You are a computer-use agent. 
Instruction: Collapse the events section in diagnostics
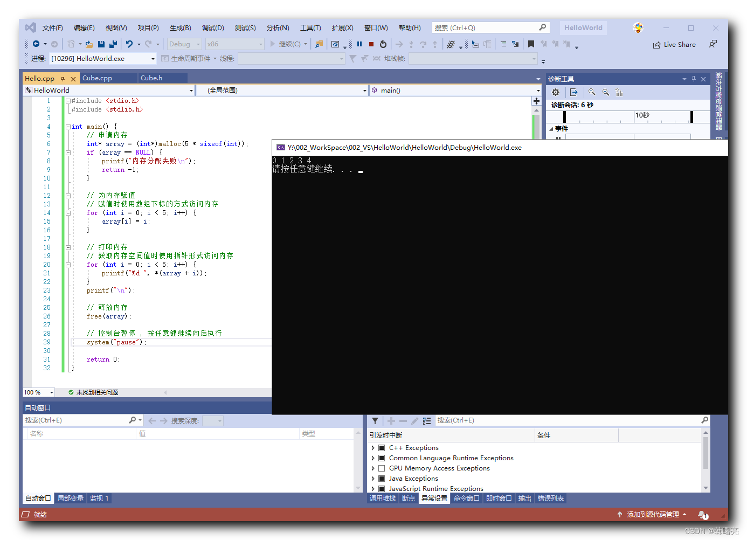coord(551,129)
